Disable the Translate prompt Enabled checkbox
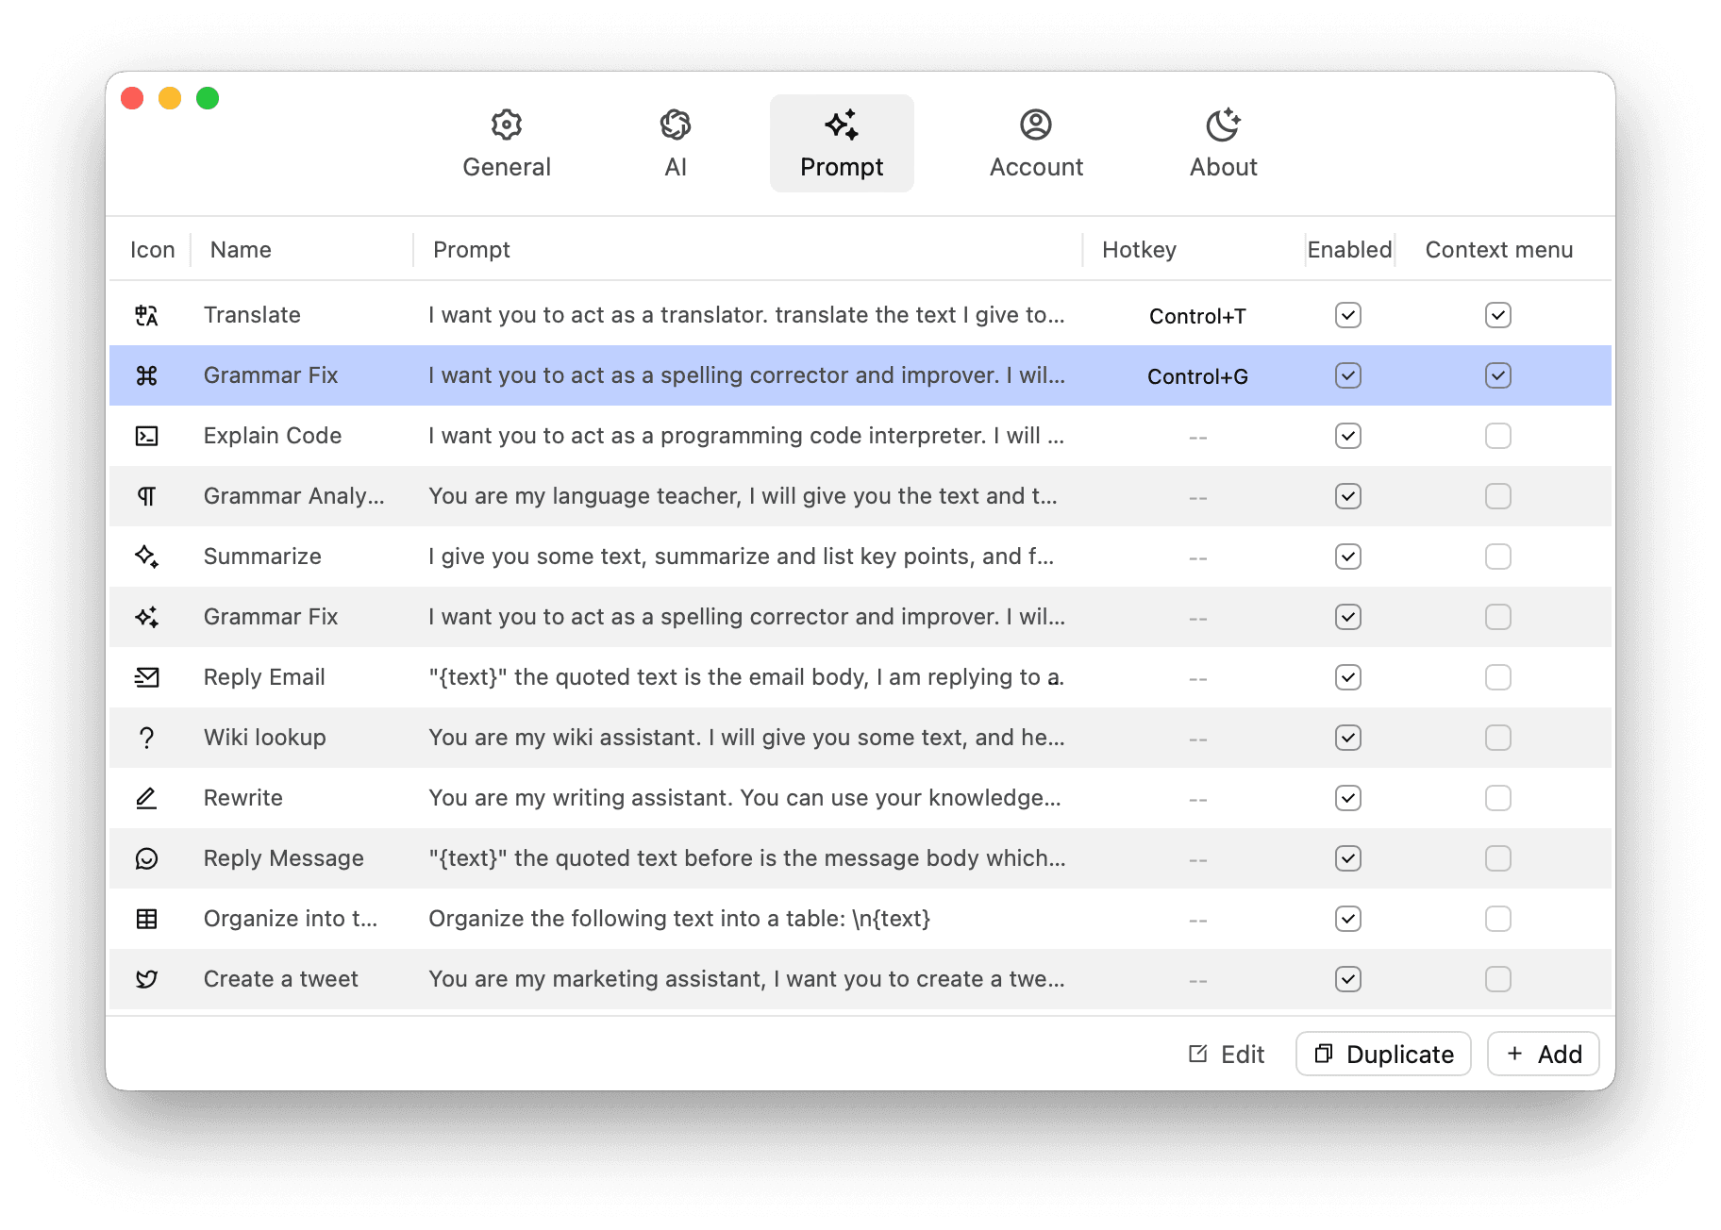The image size is (1721, 1230). click(x=1348, y=315)
